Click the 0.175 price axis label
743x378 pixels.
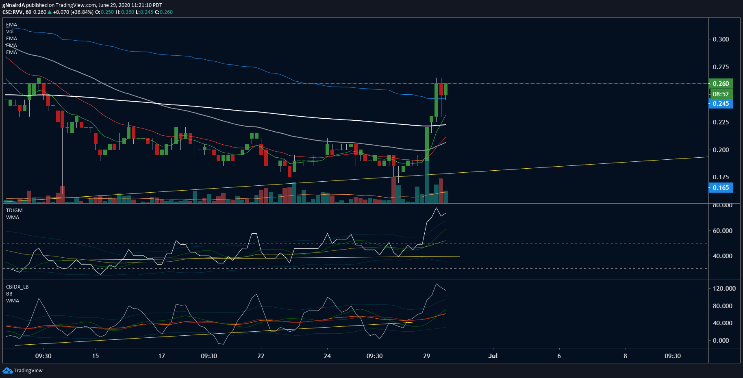point(721,177)
